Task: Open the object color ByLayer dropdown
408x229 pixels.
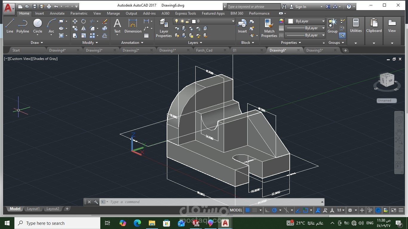Action: click(x=305, y=21)
